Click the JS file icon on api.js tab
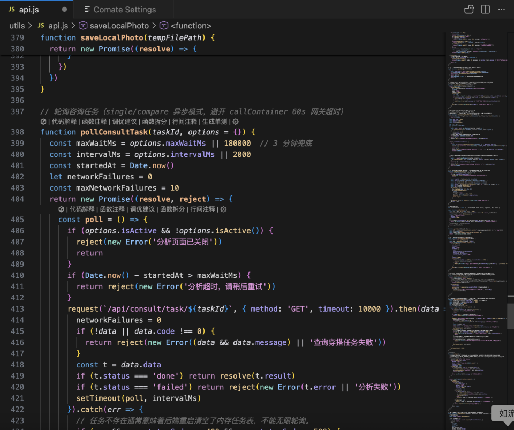514x430 pixels. (11, 10)
